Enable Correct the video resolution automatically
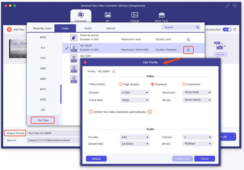The height and width of the screenshot is (170, 244). coord(91,112)
